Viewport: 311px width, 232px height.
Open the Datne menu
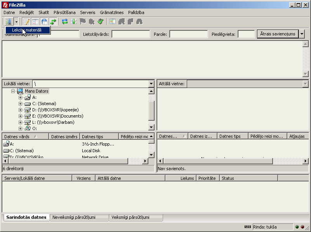pos(9,12)
